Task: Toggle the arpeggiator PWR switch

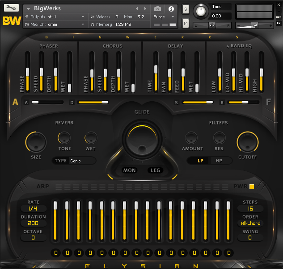Action: tap(252, 186)
